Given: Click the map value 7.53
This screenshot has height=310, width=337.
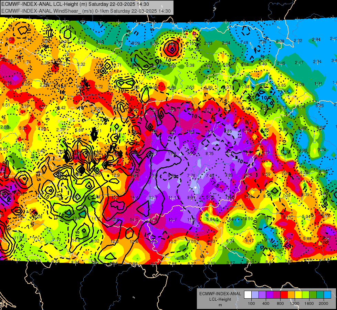Looking at the screenshot, I should tap(190, 87).
